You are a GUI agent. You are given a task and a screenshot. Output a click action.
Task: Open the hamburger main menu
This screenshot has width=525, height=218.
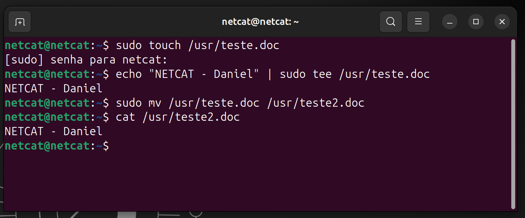418,22
